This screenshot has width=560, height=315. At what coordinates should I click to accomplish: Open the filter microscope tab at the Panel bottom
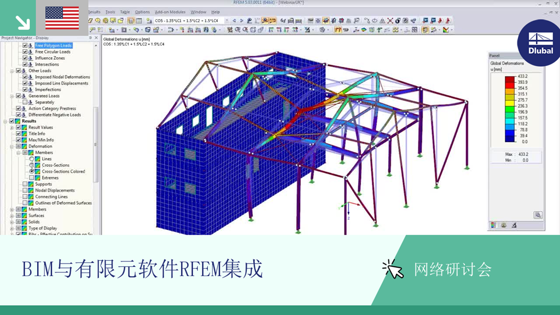[x=514, y=225]
